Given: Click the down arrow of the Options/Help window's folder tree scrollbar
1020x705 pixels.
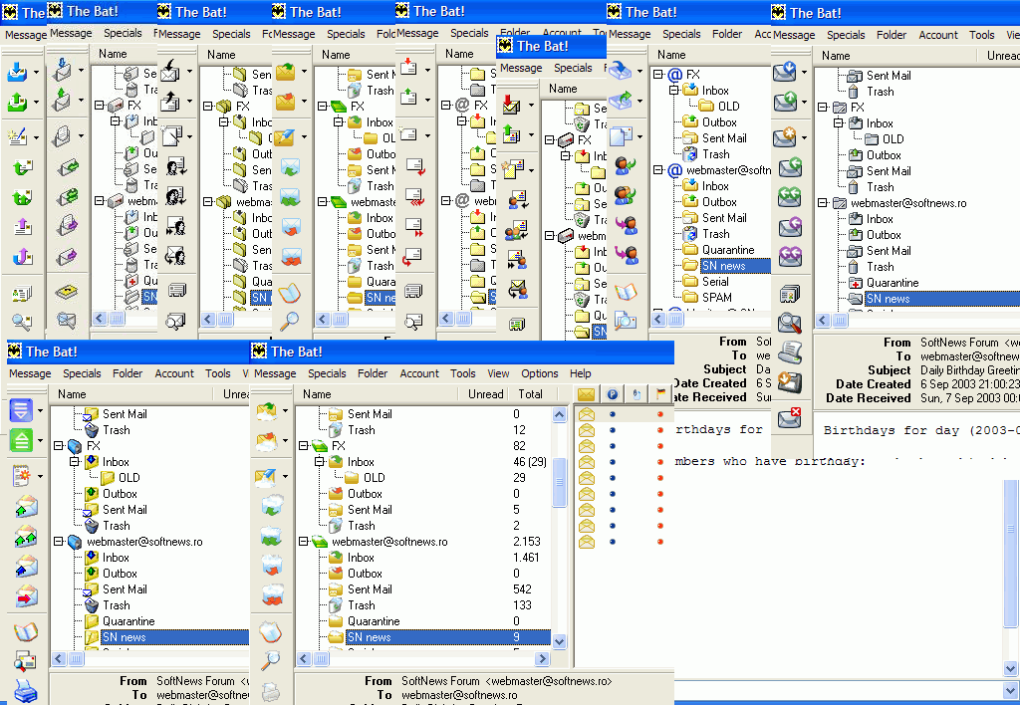Looking at the screenshot, I should [560, 642].
